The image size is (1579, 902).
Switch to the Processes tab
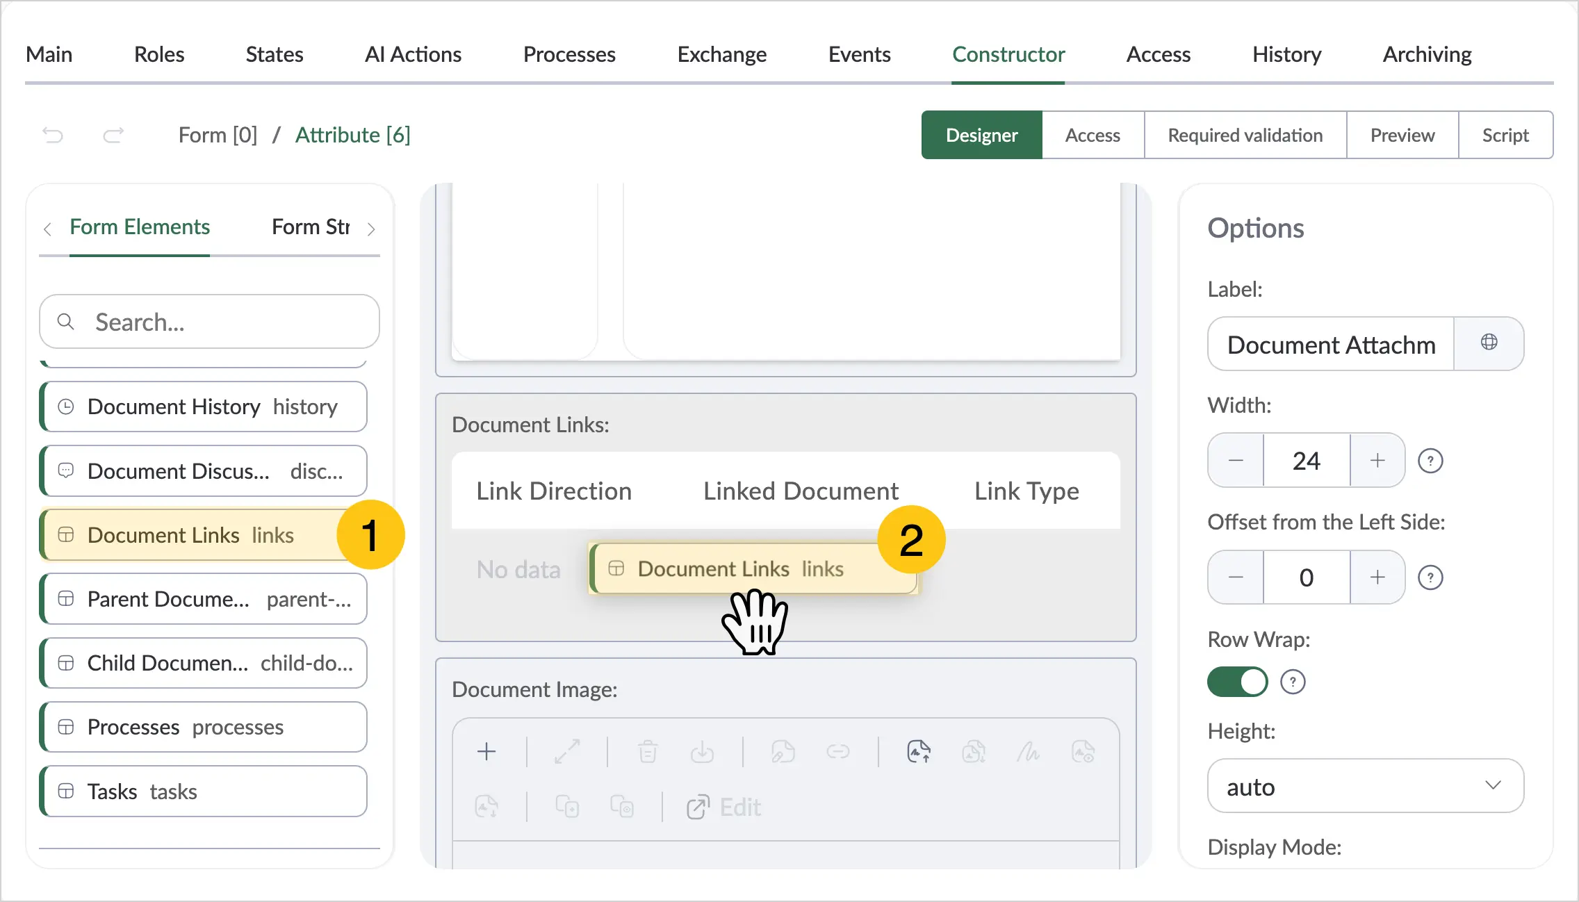tap(569, 54)
